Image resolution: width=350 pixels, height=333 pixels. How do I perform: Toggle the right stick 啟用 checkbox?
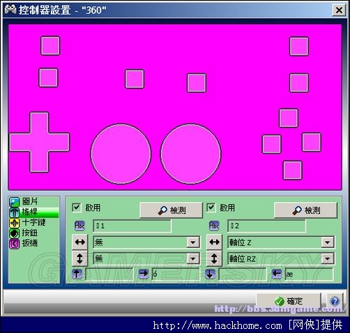click(x=211, y=208)
